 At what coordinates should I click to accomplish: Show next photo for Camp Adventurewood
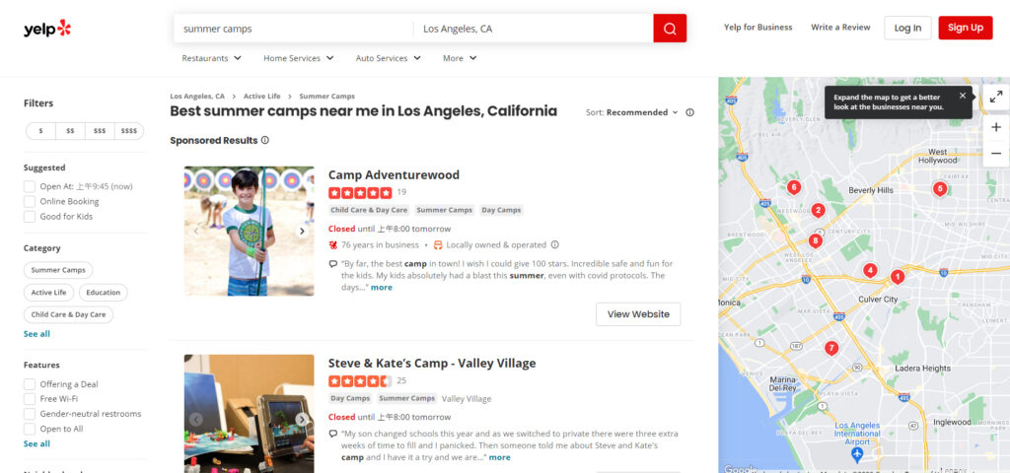pyautogui.click(x=302, y=232)
